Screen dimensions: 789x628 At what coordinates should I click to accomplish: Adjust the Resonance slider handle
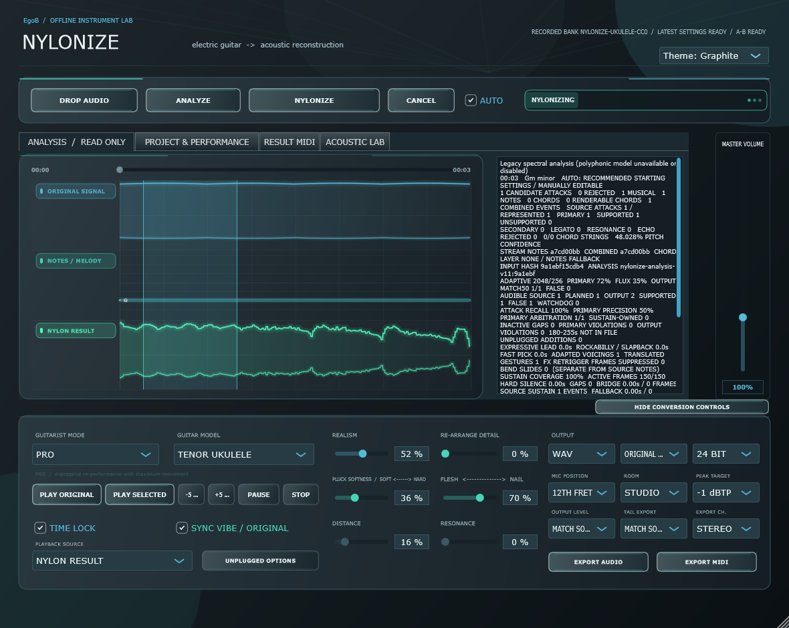coord(445,542)
